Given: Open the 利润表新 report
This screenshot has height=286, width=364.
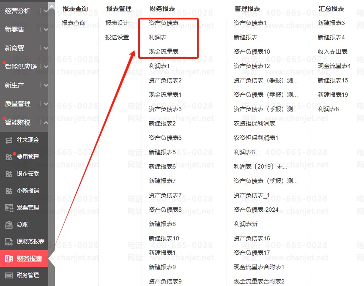Looking at the screenshot, I should [246, 224].
